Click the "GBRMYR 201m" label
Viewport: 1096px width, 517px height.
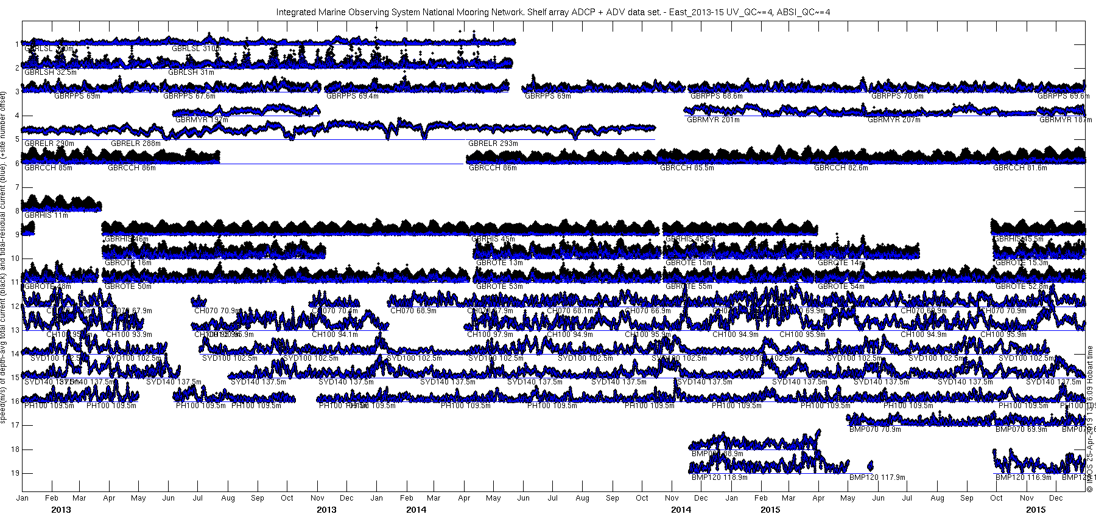713,120
